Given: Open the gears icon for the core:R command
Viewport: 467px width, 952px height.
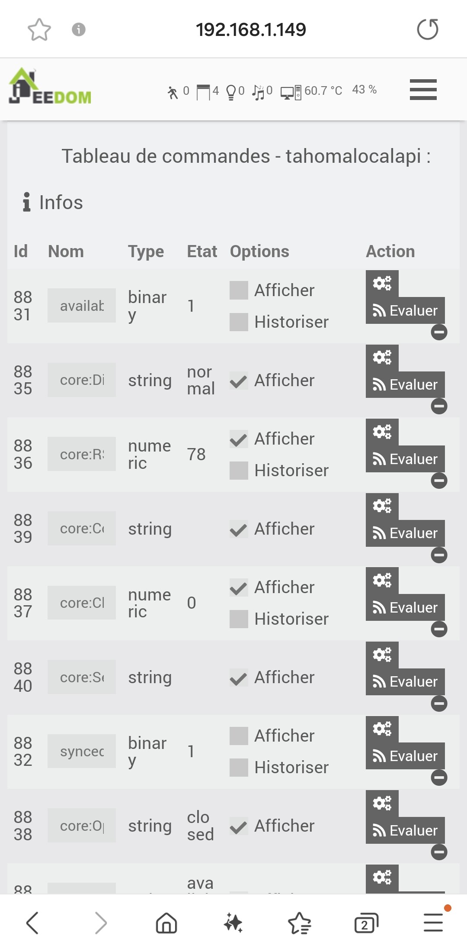Looking at the screenshot, I should pos(382,432).
